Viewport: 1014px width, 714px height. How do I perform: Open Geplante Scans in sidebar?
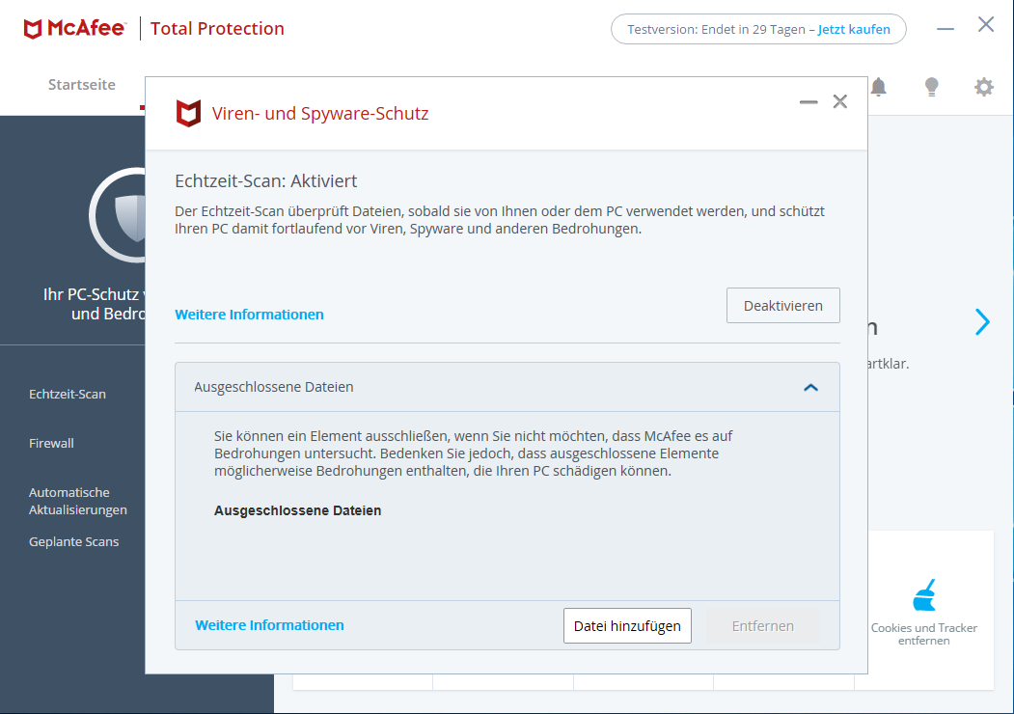click(74, 541)
